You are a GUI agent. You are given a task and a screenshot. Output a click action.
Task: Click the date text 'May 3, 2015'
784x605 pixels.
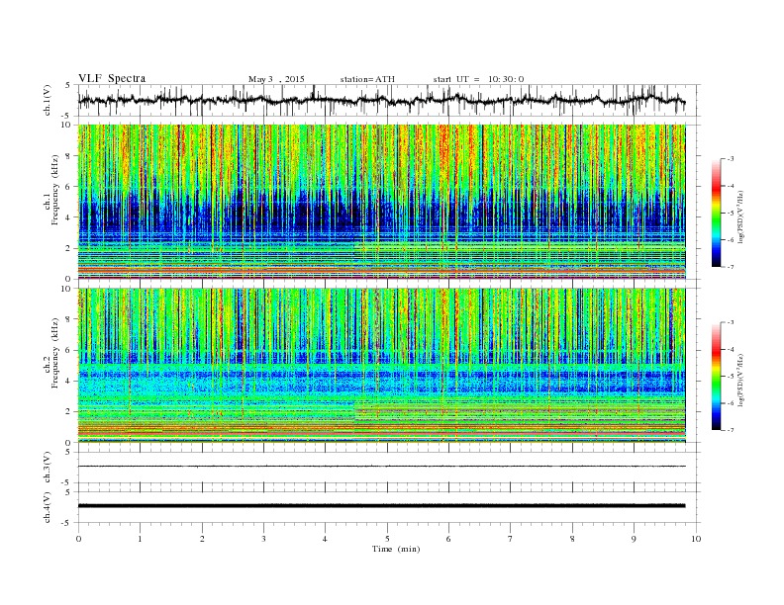(x=276, y=79)
